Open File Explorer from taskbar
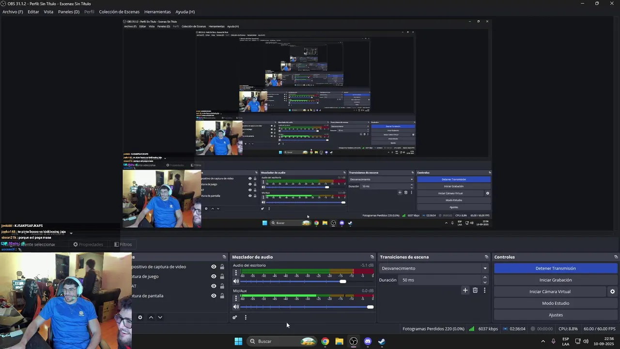 pyautogui.click(x=339, y=341)
